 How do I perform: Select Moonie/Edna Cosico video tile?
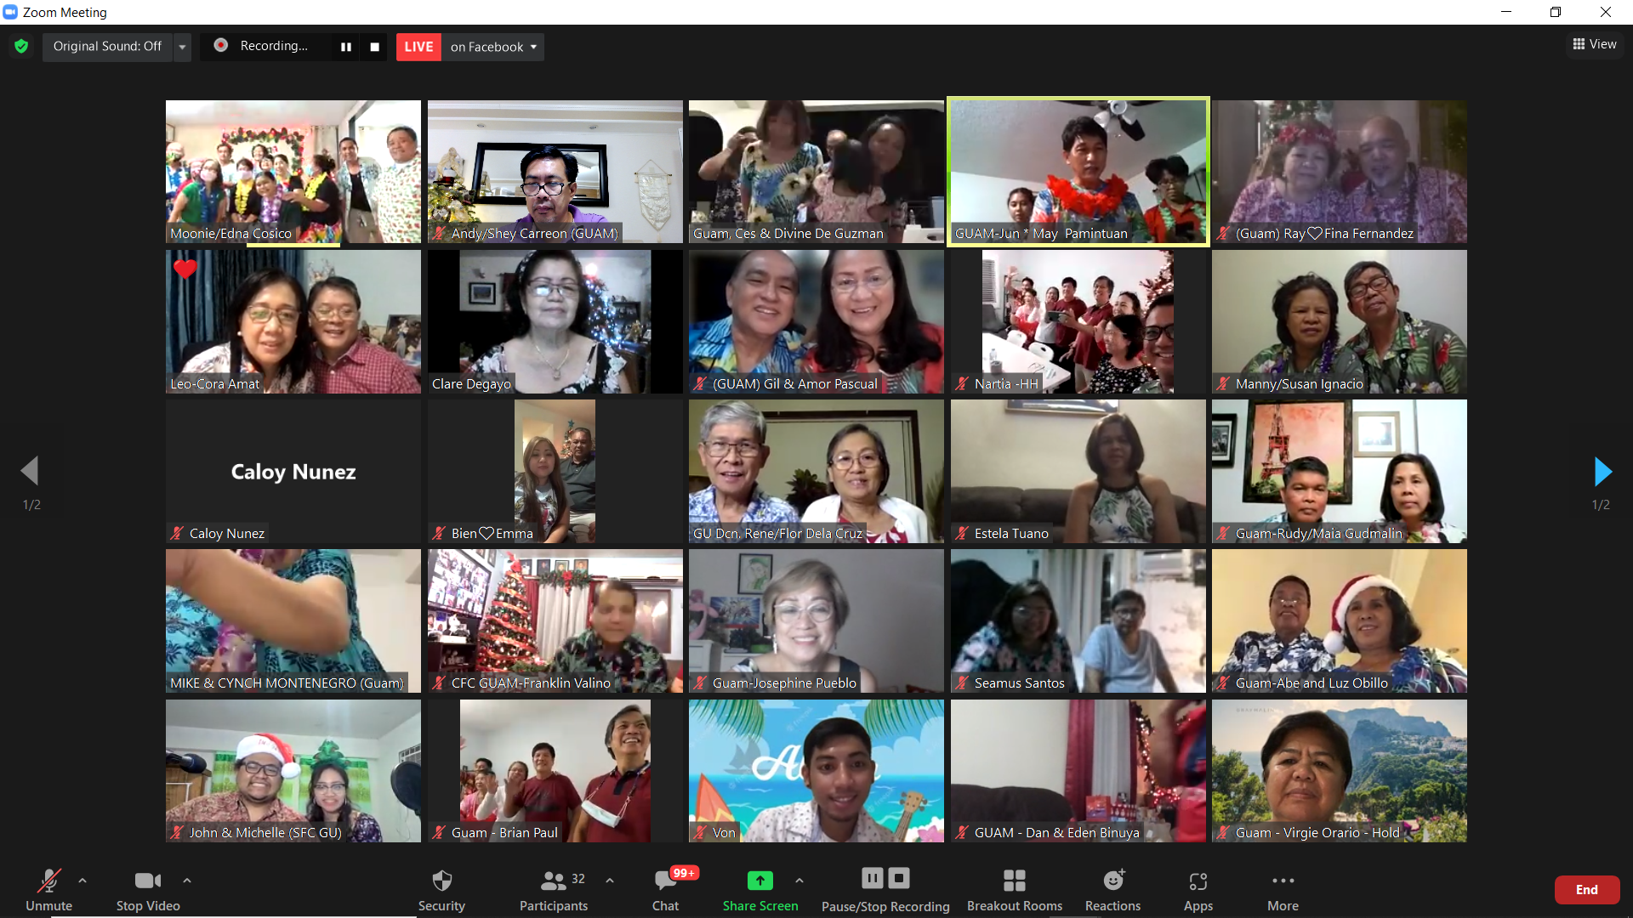pyautogui.click(x=293, y=172)
